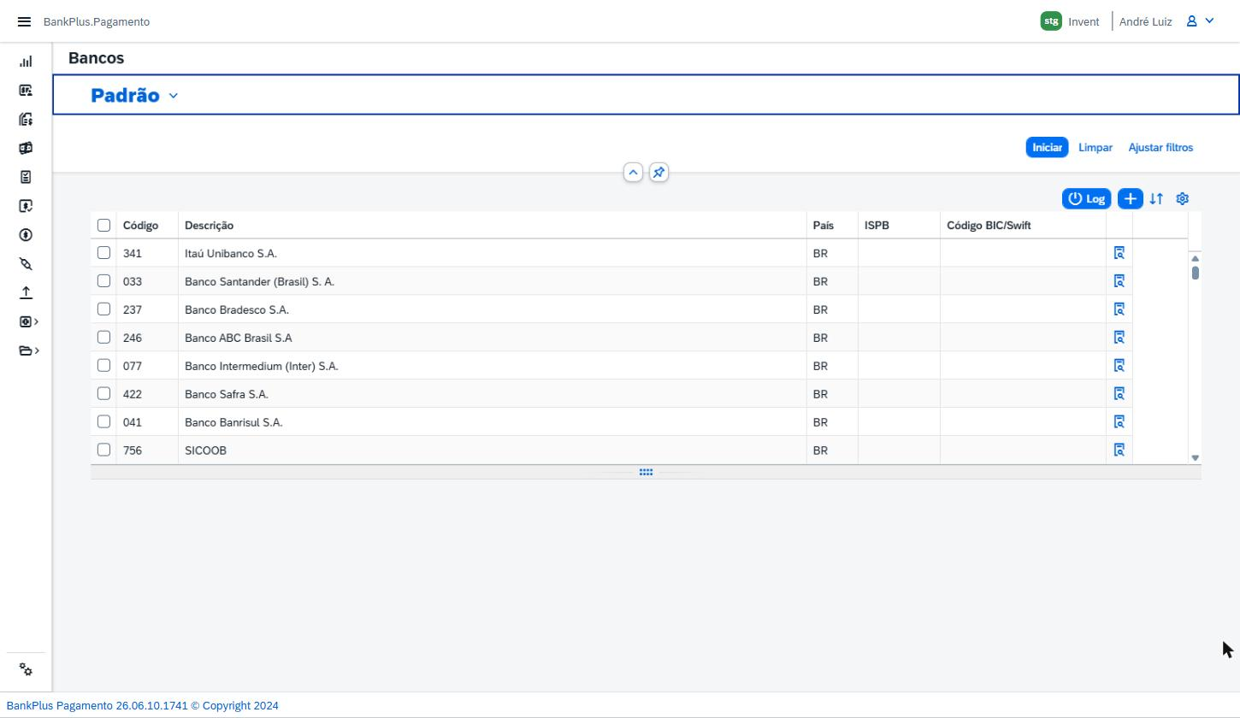This screenshot has height=718, width=1240.
Task: Open the bar chart dashboard icon in sidebar
Action: (26, 62)
